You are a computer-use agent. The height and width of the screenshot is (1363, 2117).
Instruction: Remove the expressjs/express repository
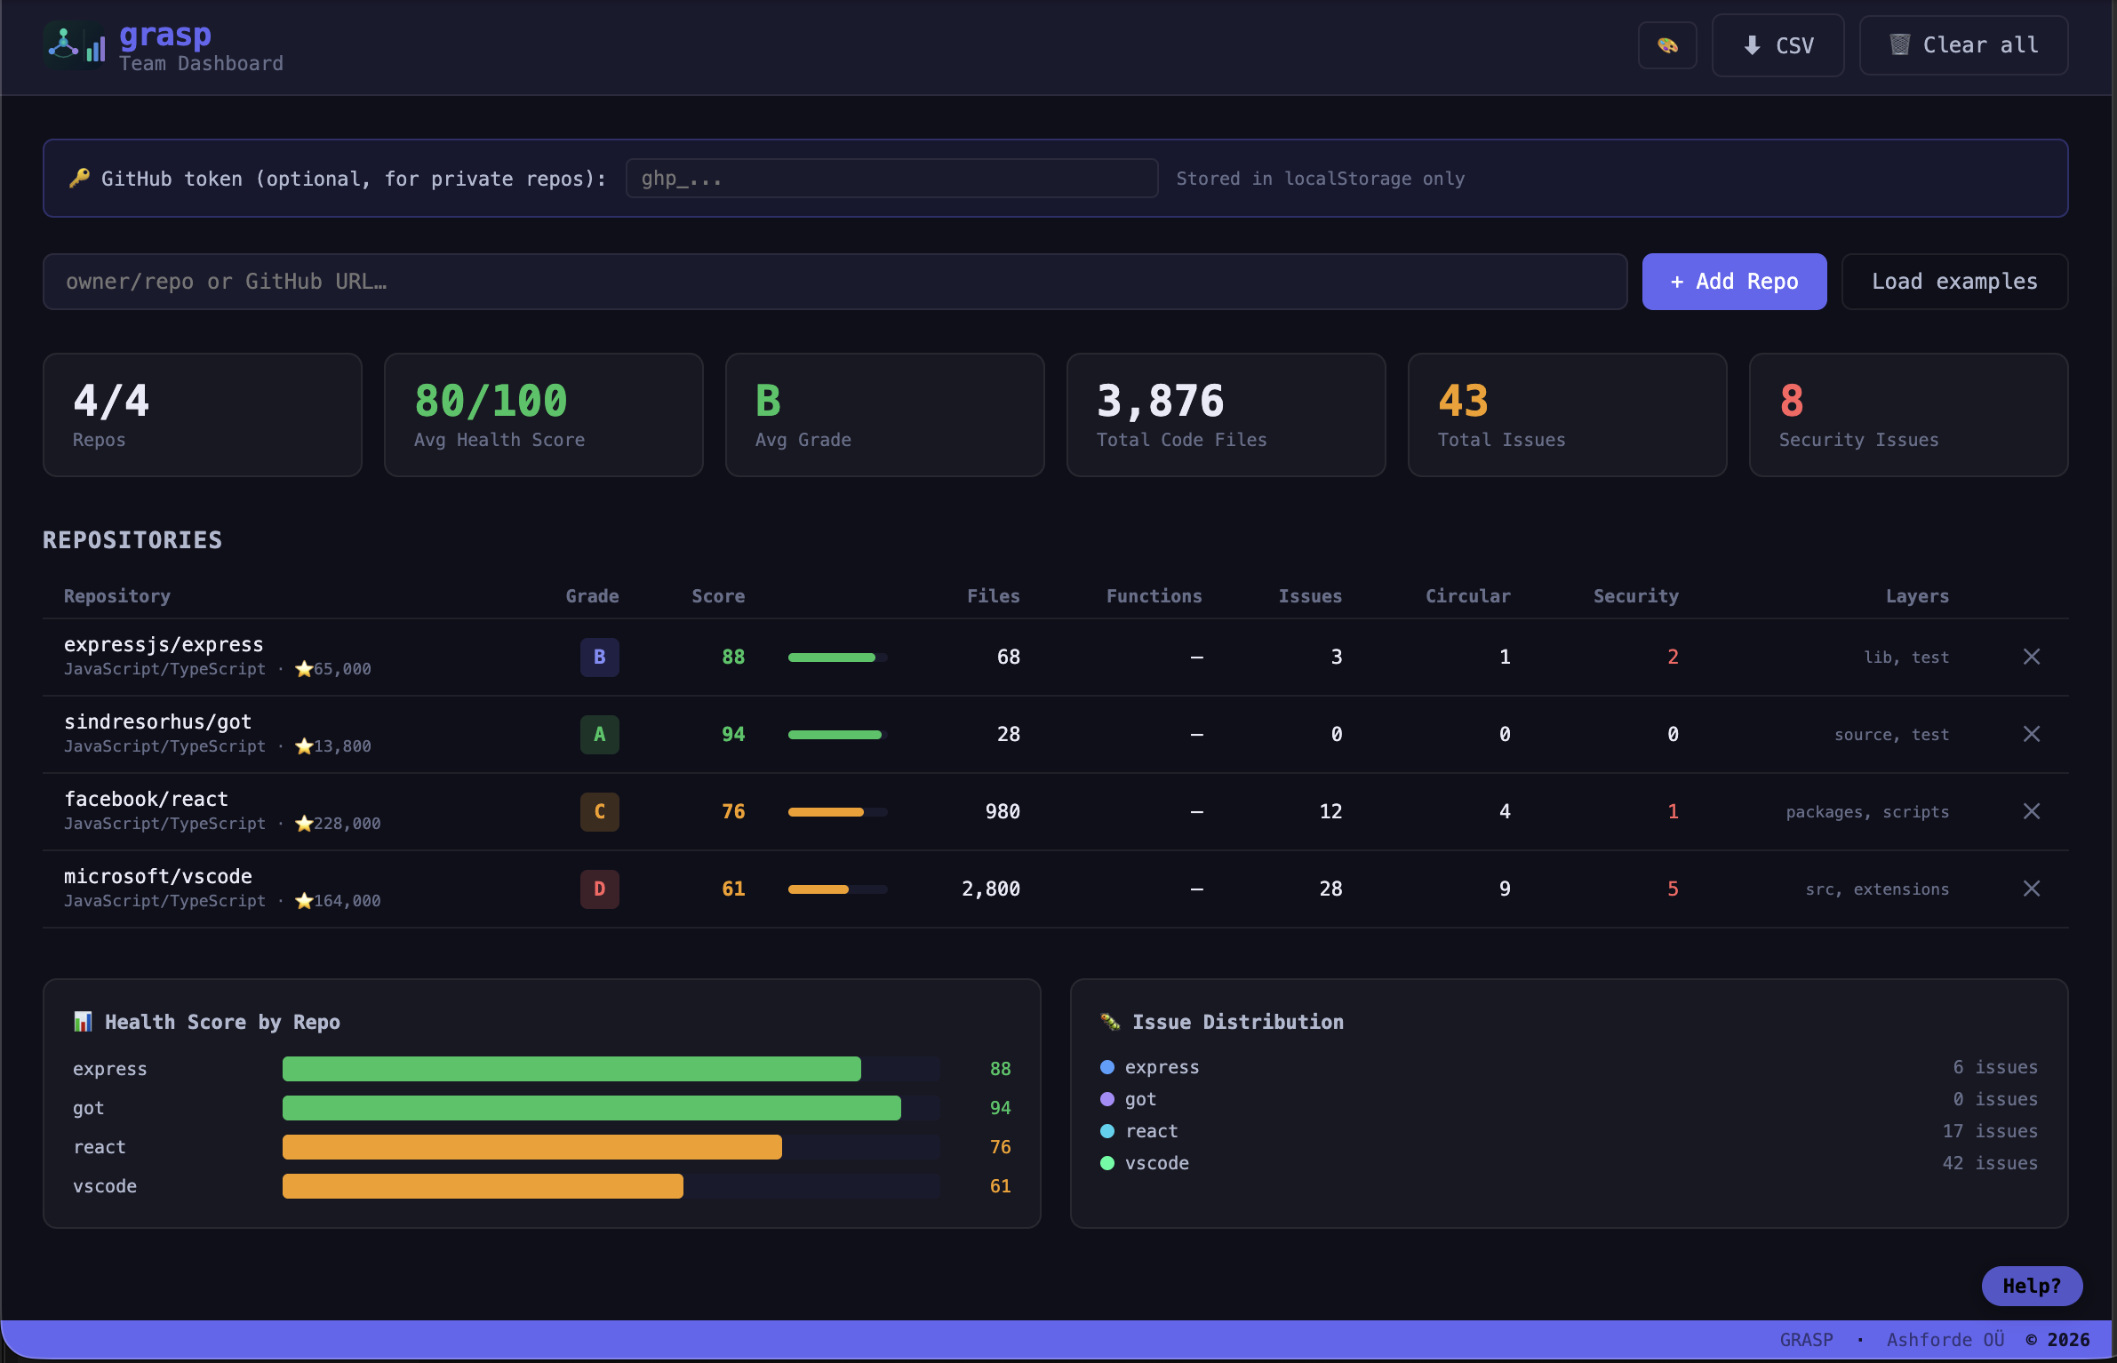[x=2033, y=657]
